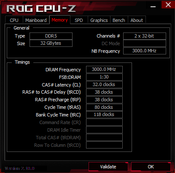Switch to the Bench tab
This screenshot has height=173, width=175.
coord(119,20)
